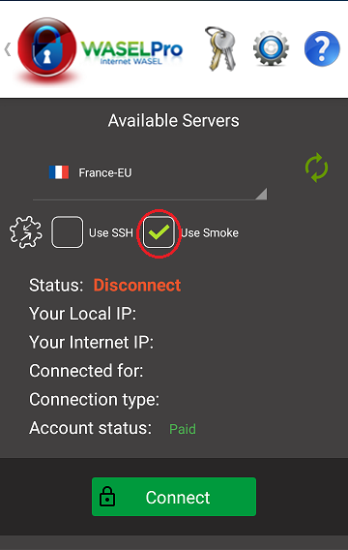
Task: Click the Disconnect status text
Action: [x=137, y=285]
